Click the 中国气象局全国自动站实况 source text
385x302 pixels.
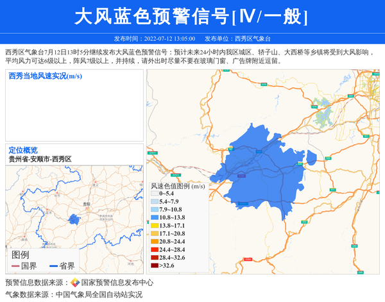[x=99, y=295]
